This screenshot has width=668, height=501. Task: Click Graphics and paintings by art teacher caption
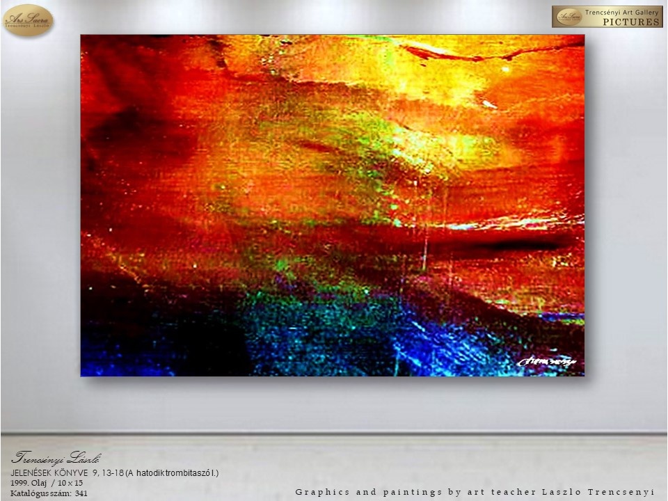[x=475, y=492]
